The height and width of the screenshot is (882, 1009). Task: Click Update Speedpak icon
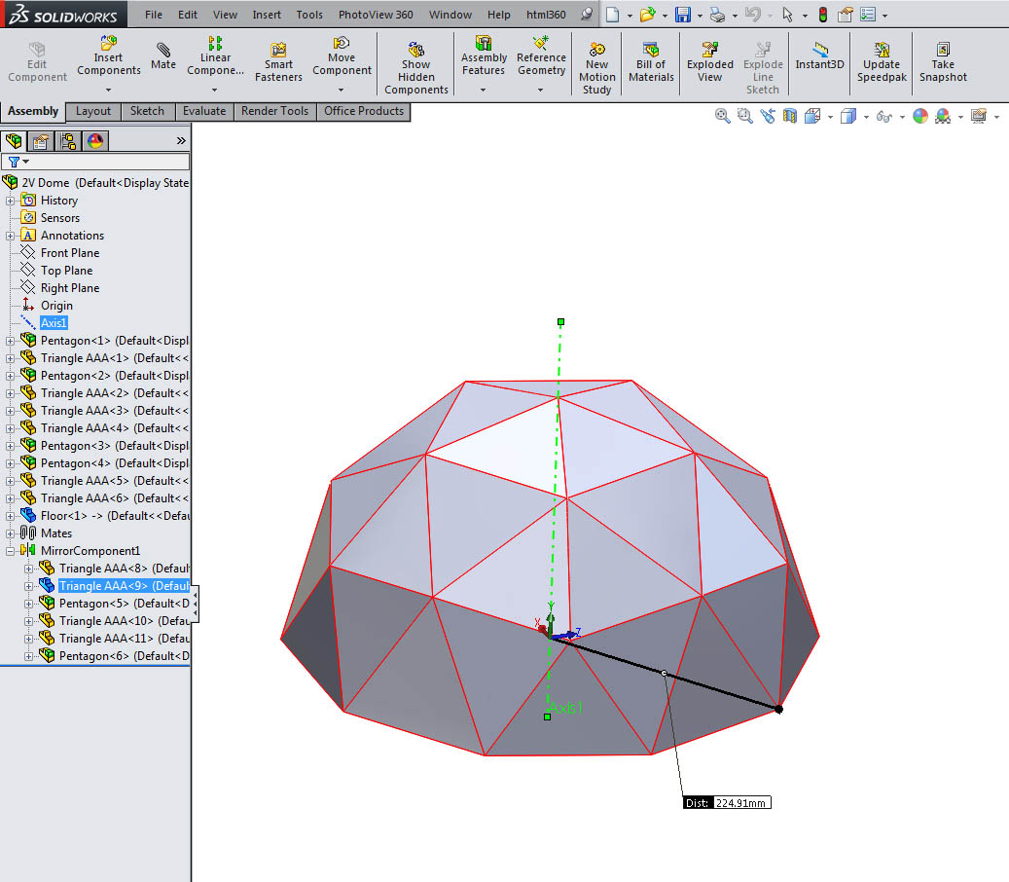tap(882, 62)
